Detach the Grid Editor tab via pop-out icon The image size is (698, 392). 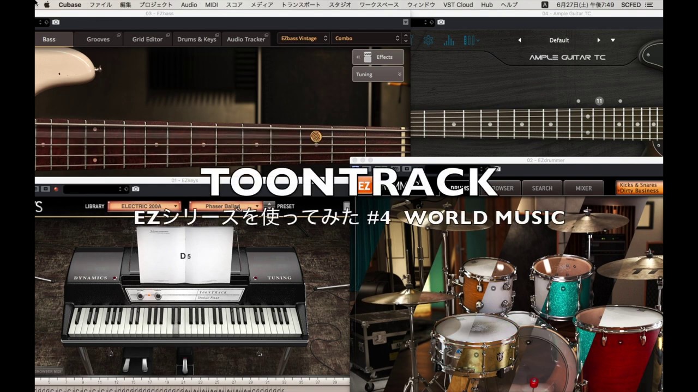167,35
